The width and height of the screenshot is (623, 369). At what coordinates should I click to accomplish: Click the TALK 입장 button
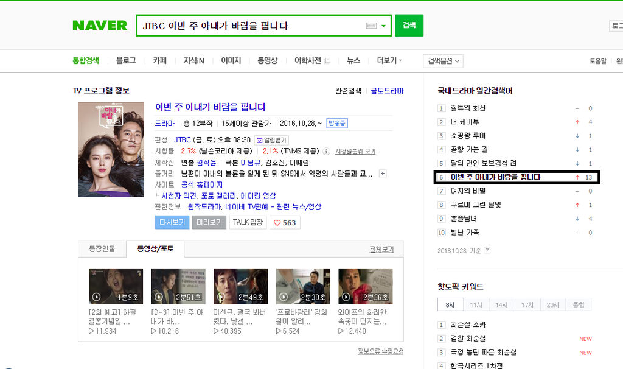[248, 222]
